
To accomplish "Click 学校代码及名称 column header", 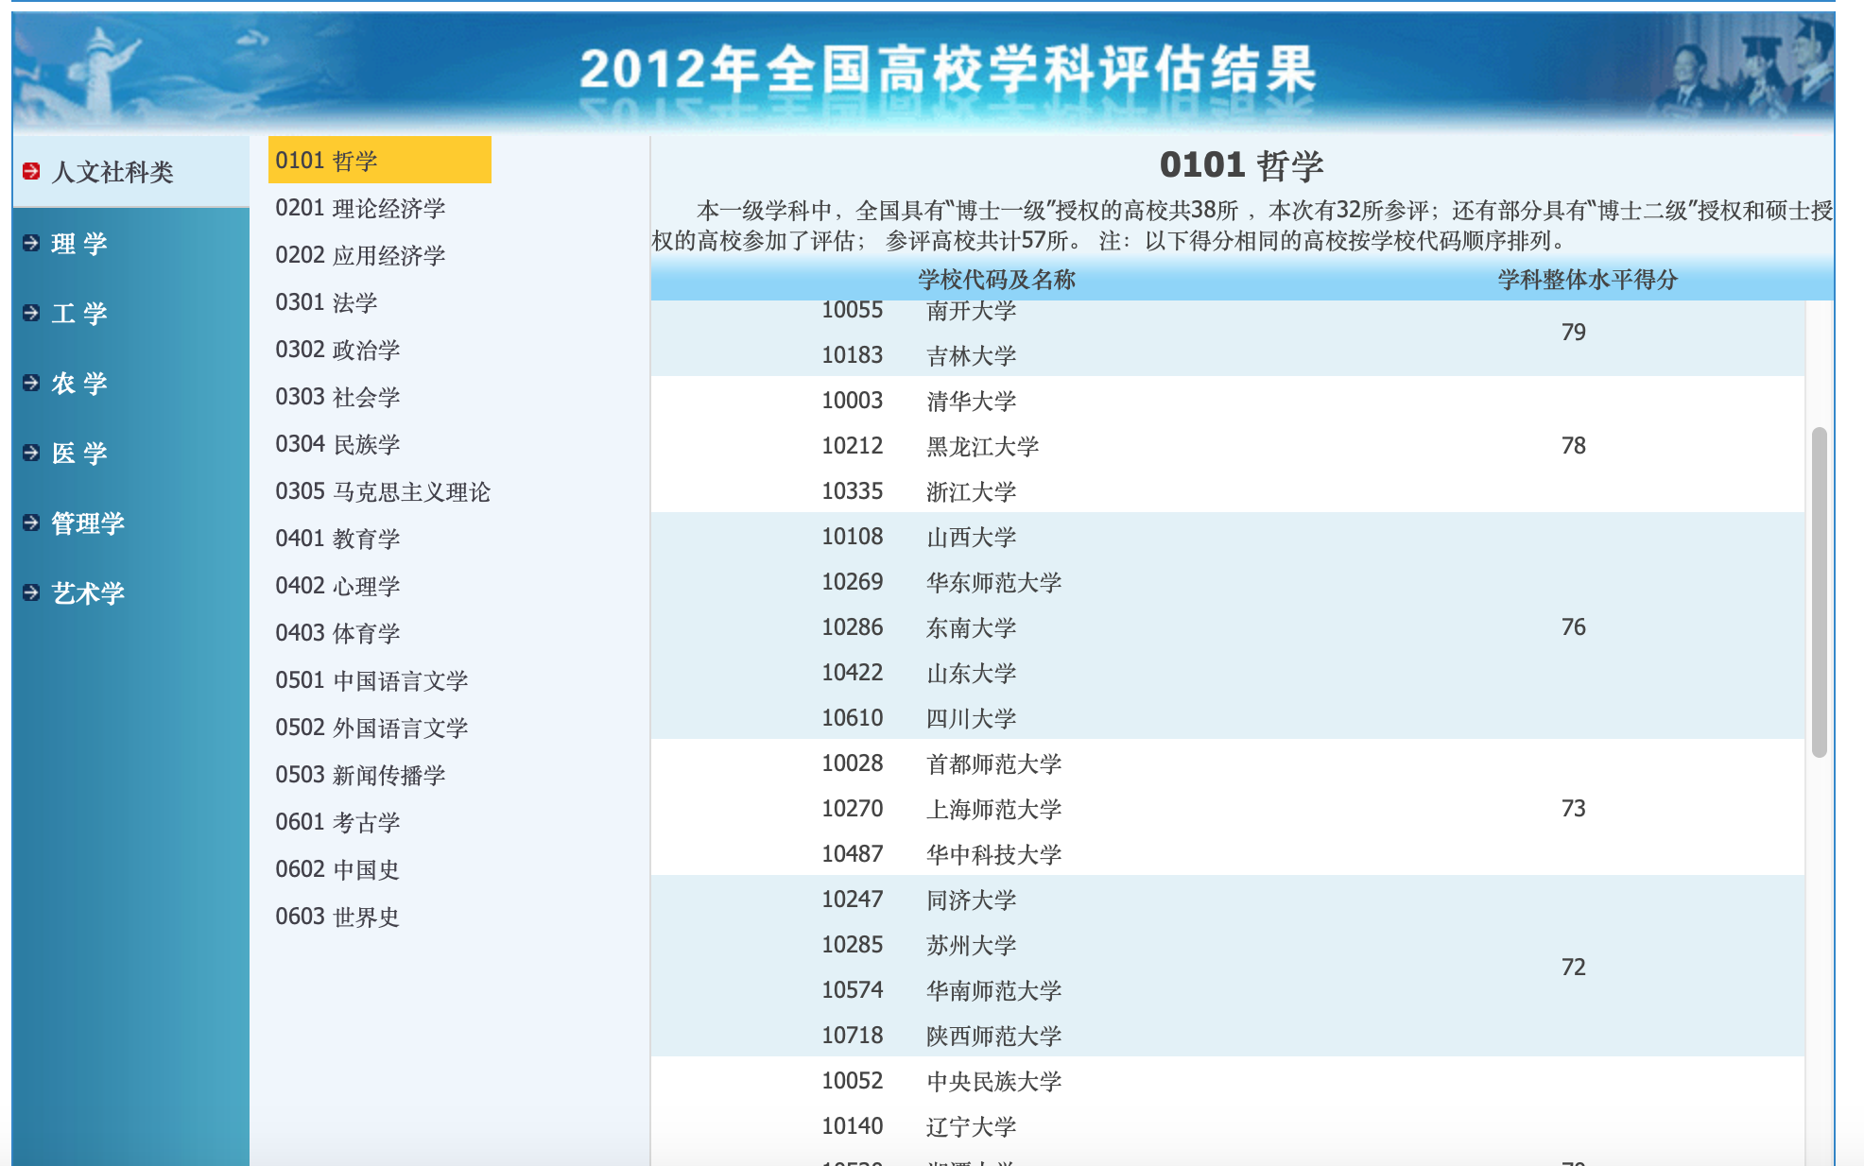I will [x=996, y=280].
